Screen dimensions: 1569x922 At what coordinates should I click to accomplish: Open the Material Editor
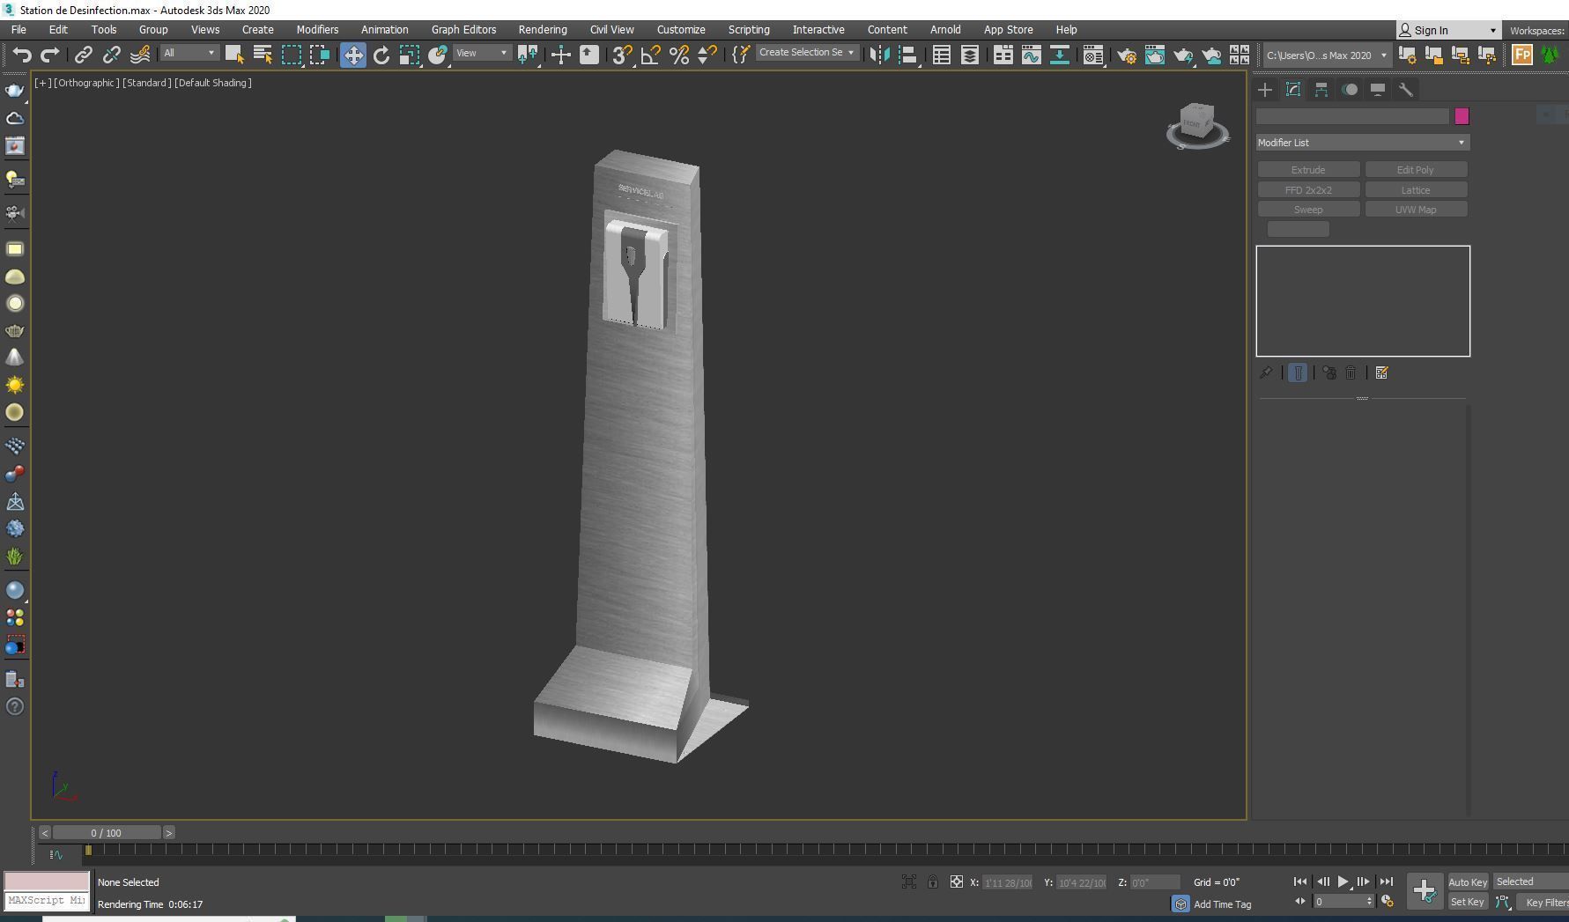point(1093,55)
